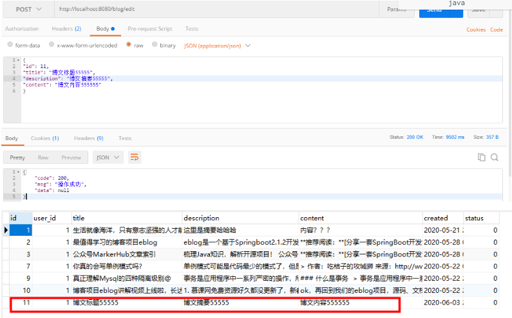512x318 pixels.
Task: Copy the response with the copy icon
Action: [x=481, y=157]
